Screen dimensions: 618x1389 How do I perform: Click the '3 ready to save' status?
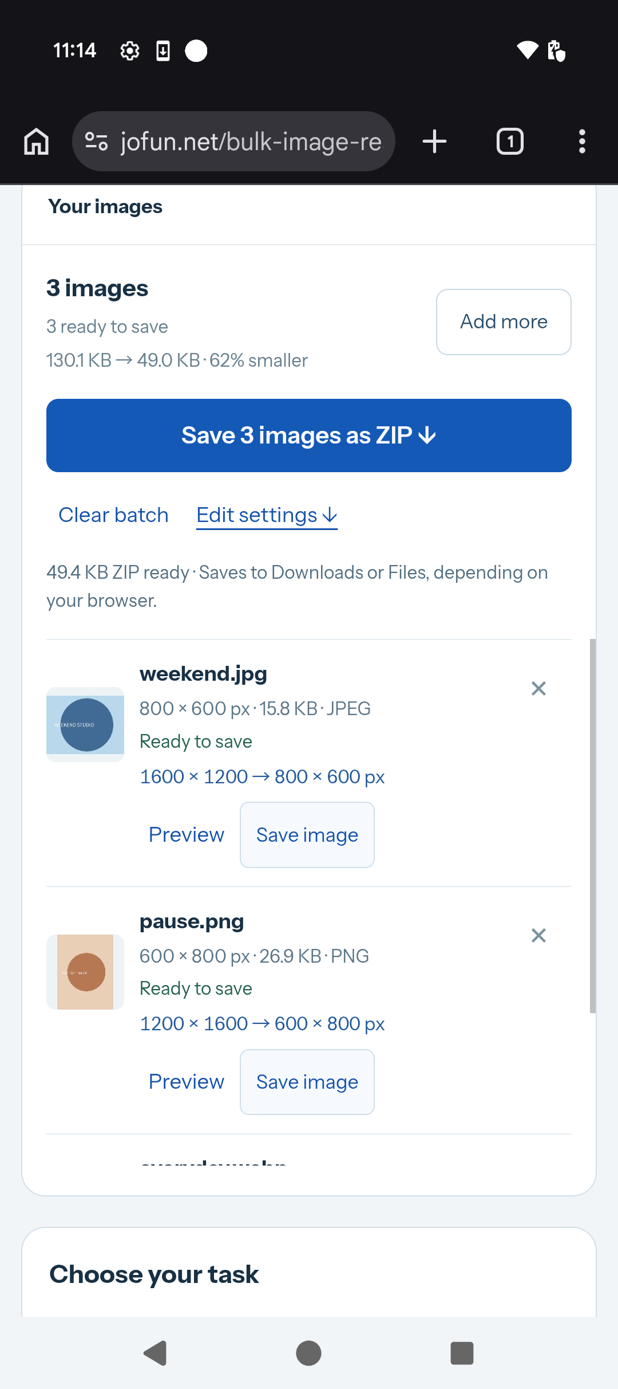pos(107,327)
